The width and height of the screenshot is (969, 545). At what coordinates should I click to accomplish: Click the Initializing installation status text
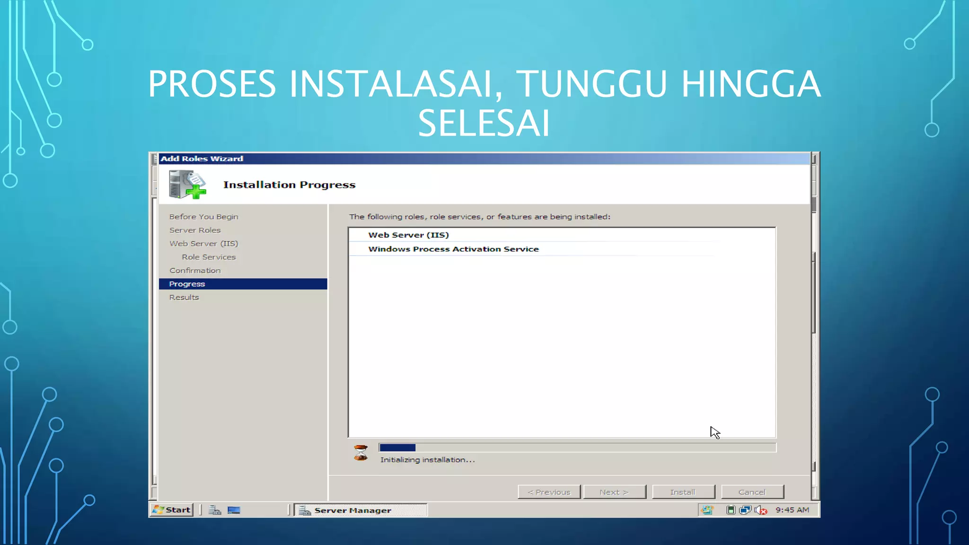427,460
